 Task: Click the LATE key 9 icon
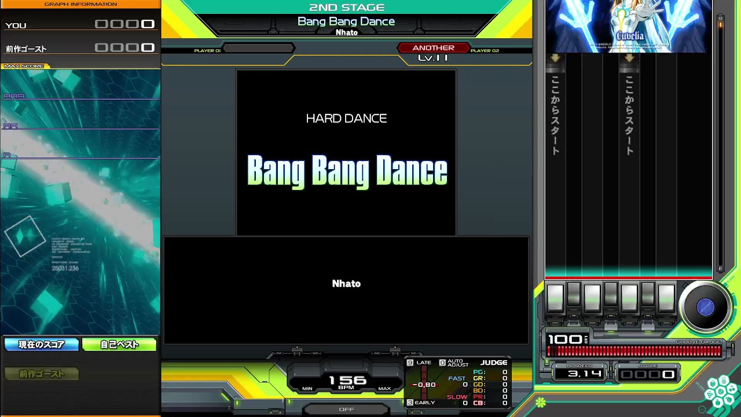coord(410,363)
